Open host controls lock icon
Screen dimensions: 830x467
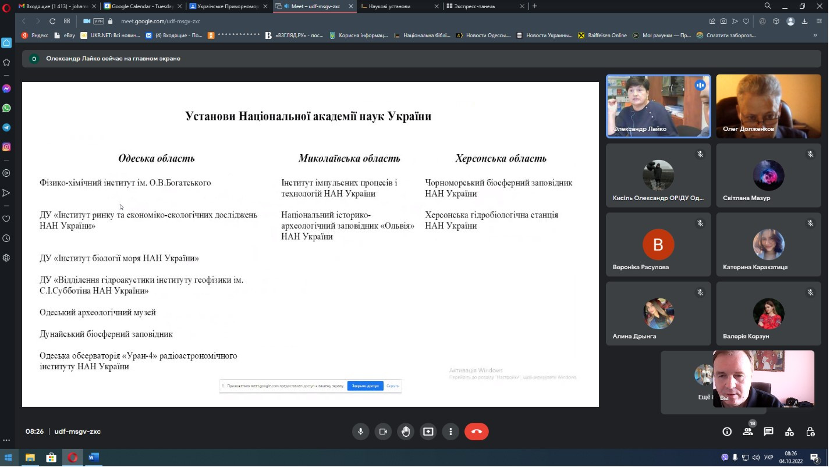(x=810, y=432)
